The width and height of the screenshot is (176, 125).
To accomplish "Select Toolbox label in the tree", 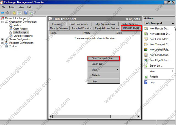I will (x=13, y=46).
